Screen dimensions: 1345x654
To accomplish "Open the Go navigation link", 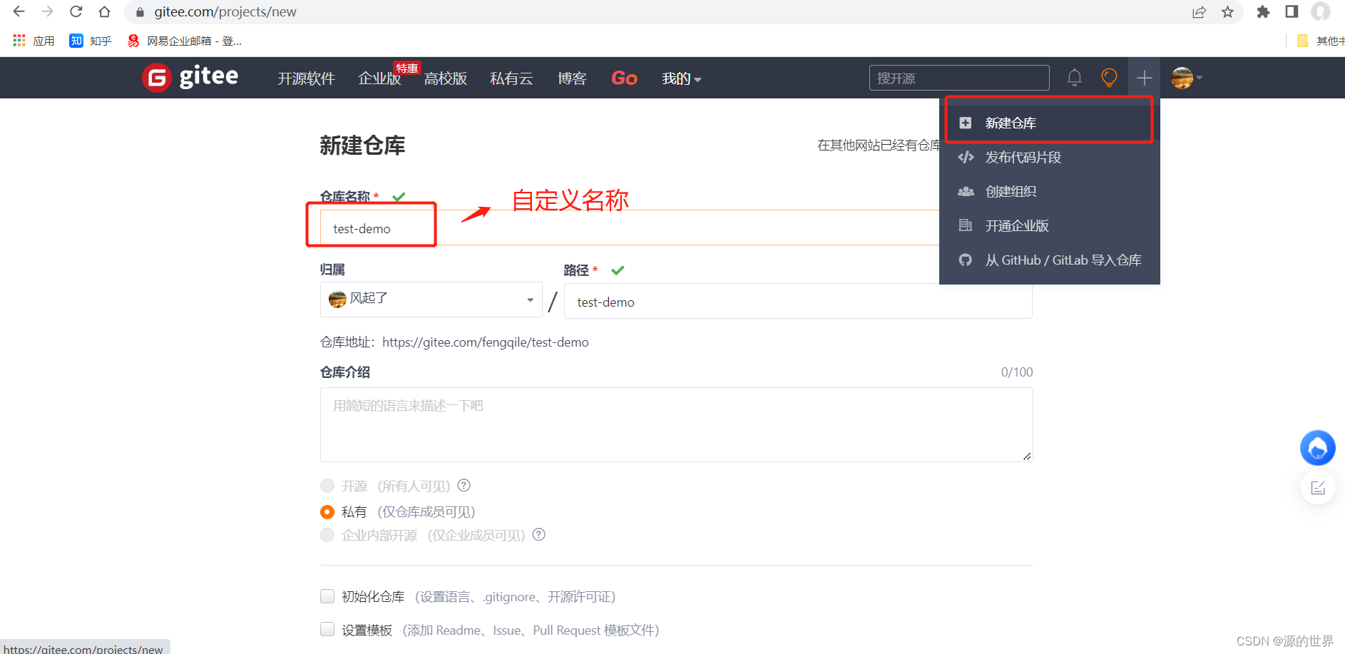I will tap(624, 78).
